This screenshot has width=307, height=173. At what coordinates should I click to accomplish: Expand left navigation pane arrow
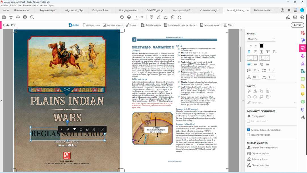click(x=1, y=101)
